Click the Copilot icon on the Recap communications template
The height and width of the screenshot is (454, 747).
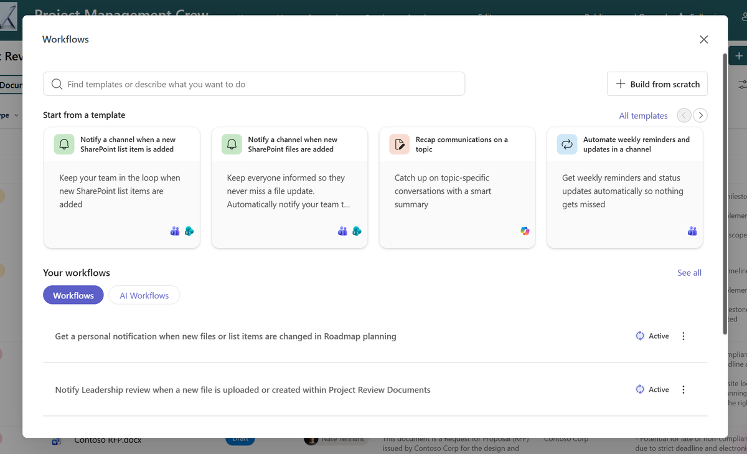(525, 230)
